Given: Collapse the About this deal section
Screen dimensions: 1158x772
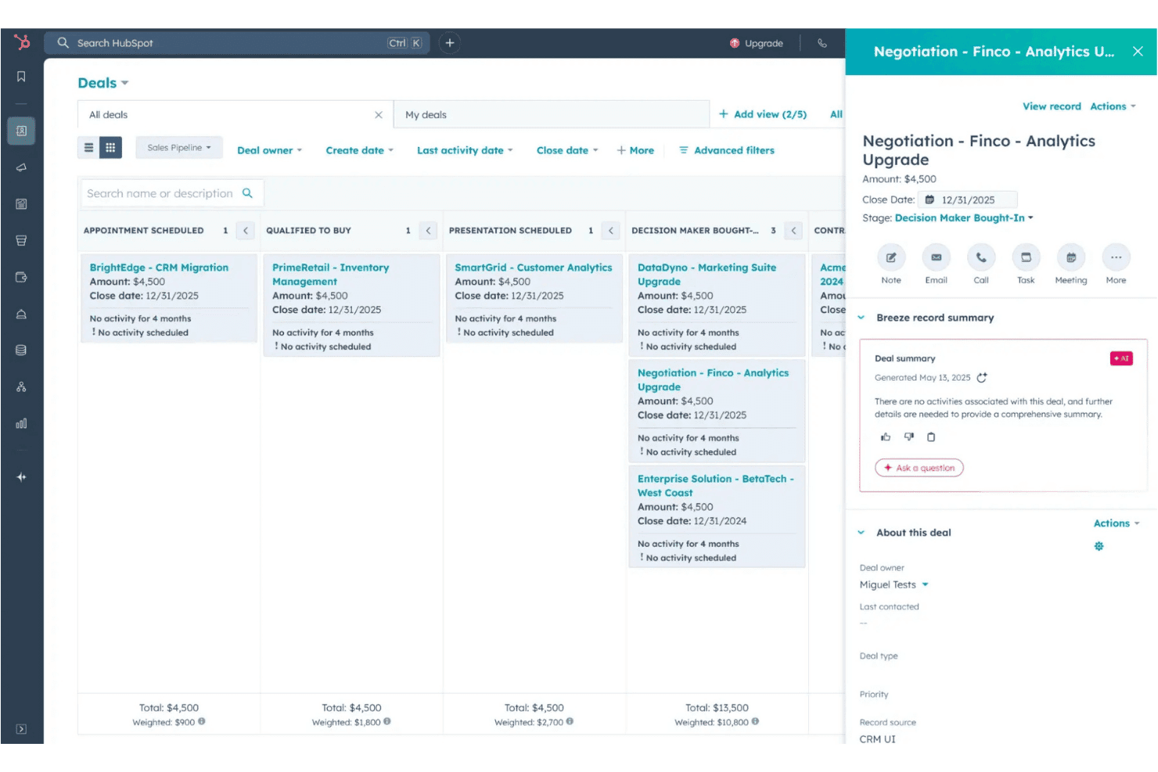Looking at the screenshot, I should [x=861, y=533].
